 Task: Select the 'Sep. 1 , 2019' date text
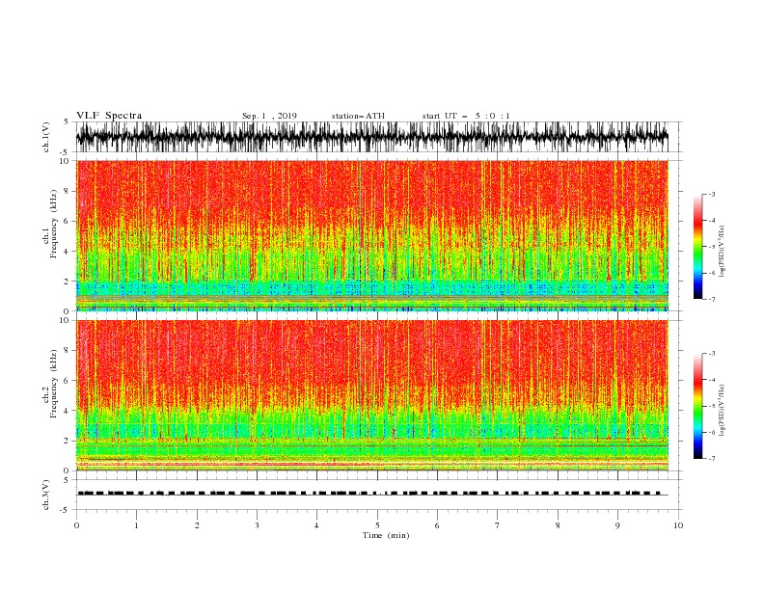coord(269,116)
